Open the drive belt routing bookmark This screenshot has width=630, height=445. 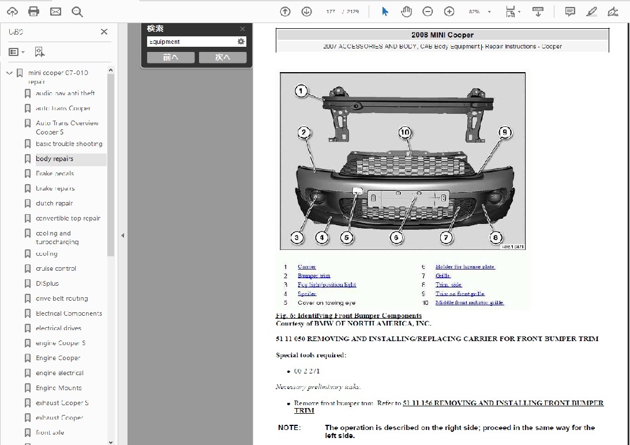click(x=62, y=298)
